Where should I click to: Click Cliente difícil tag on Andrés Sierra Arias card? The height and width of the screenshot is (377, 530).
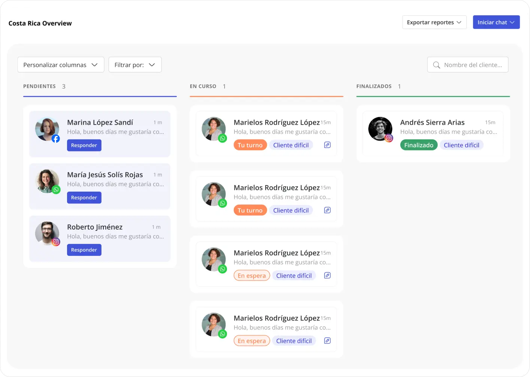point(461,145)
